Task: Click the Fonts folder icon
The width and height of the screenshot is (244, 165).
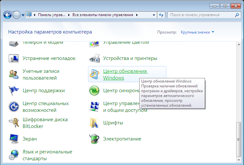Action: coord(94,123)
